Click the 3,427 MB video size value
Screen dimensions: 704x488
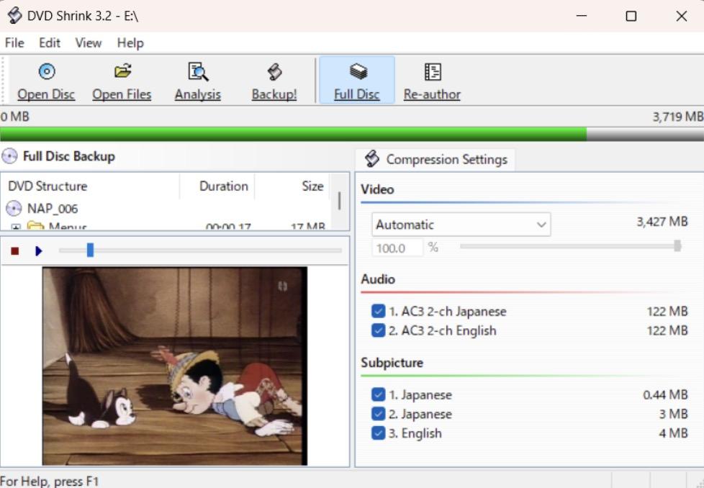[x=662, y=222]
